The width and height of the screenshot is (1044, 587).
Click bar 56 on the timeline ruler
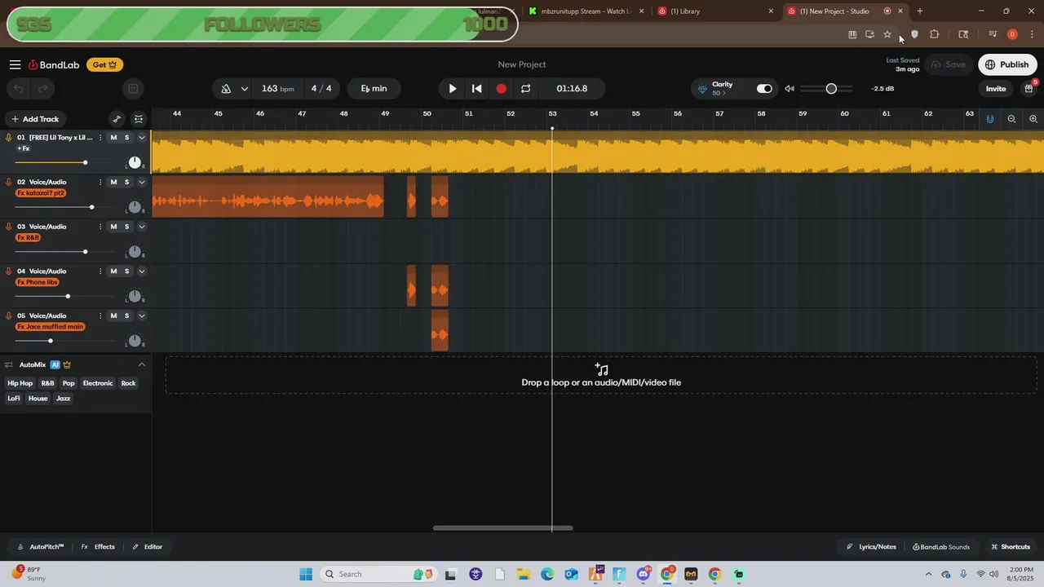point(677,113)
